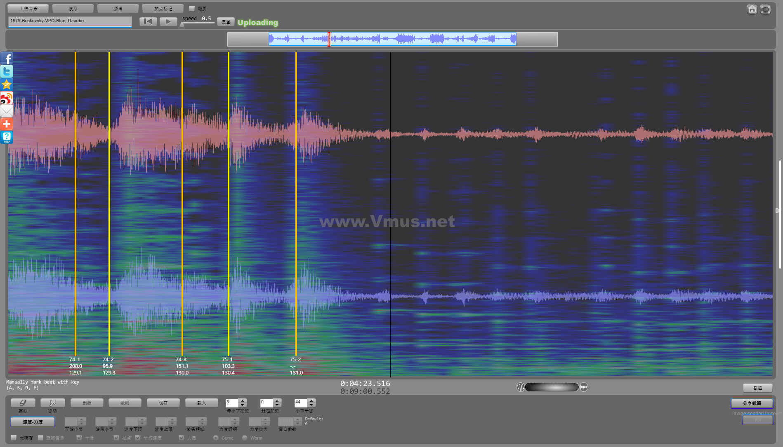Switch to the 频谱 spectrum view
Image resolution: width=783 pixels, height=447 pixels.
coord(118,8)
